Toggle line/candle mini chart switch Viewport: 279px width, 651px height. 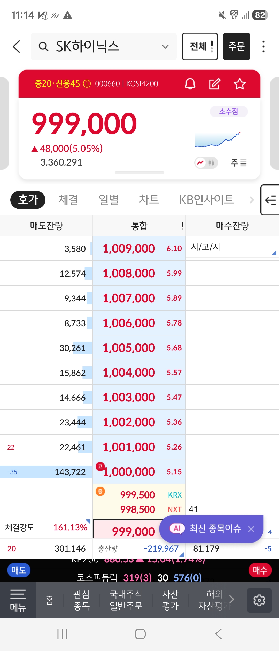pyautogui.click(x=206, y=163)
